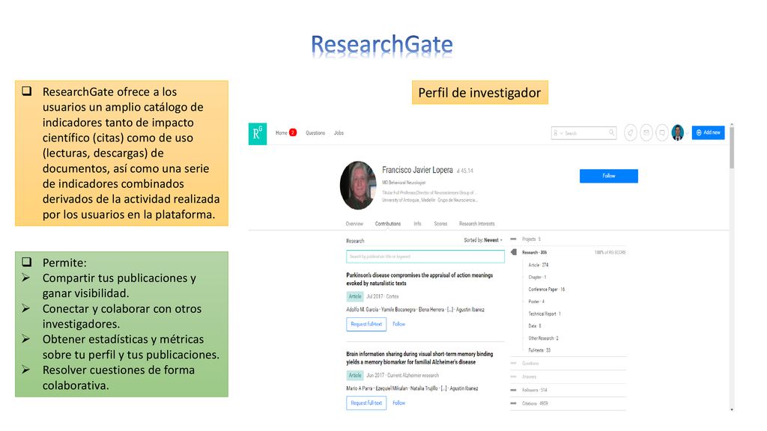Click the scrollbar down arrow

732,409
